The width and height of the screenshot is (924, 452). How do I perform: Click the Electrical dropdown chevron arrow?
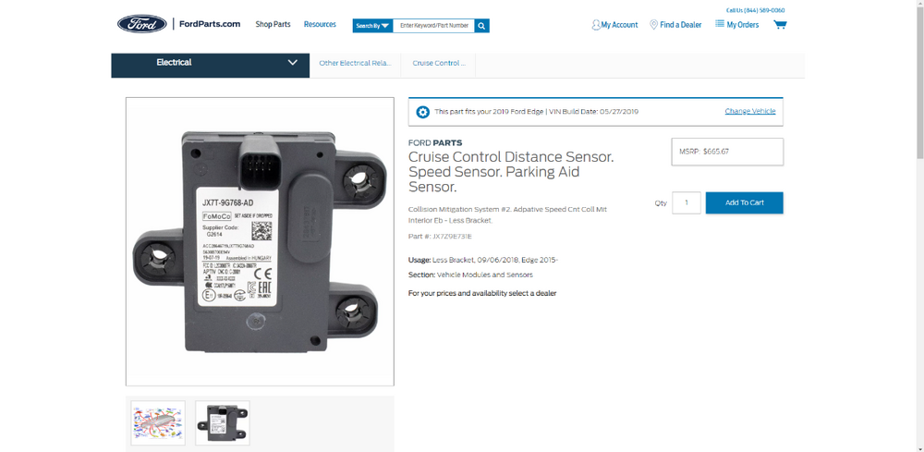coord(292,63)
